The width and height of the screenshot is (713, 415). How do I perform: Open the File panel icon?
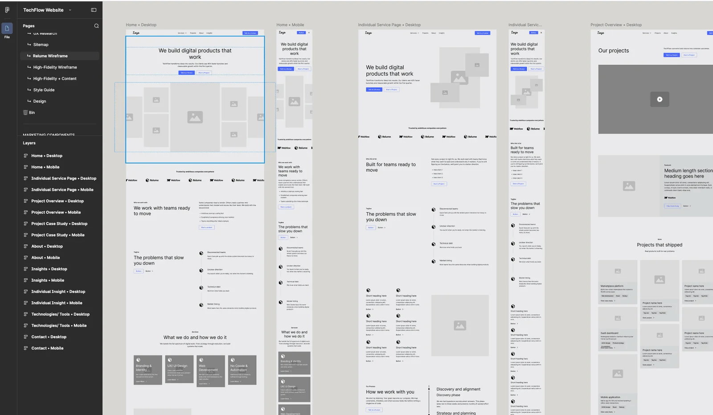(7, 29)
